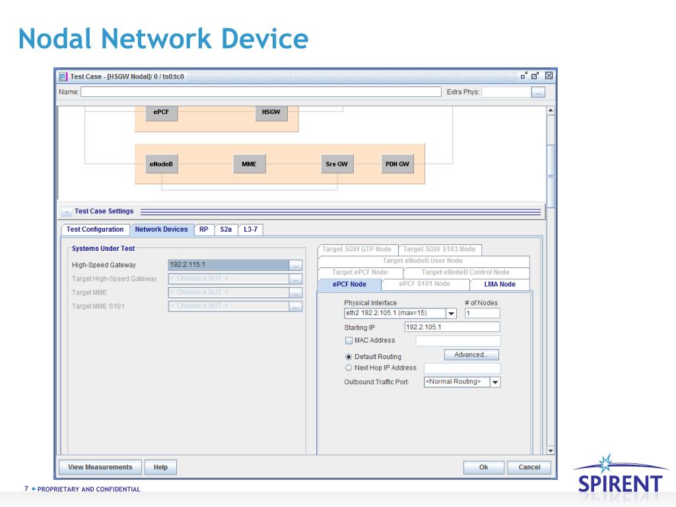Click the scroll down arrow of vertical scrollbar
The width and height of the screenshot is (676, 507).
tap(551, 451)
